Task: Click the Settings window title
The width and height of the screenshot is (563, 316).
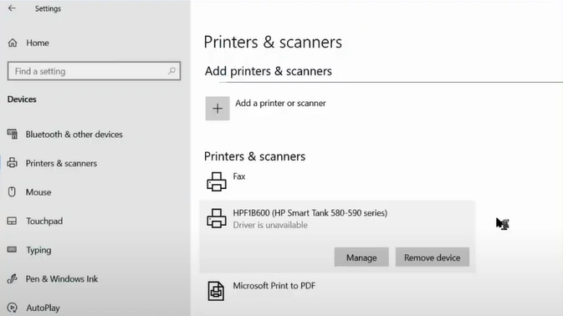Action: [x=48, y=8]
